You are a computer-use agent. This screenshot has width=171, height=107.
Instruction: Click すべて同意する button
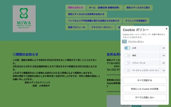tap(145, 80)
